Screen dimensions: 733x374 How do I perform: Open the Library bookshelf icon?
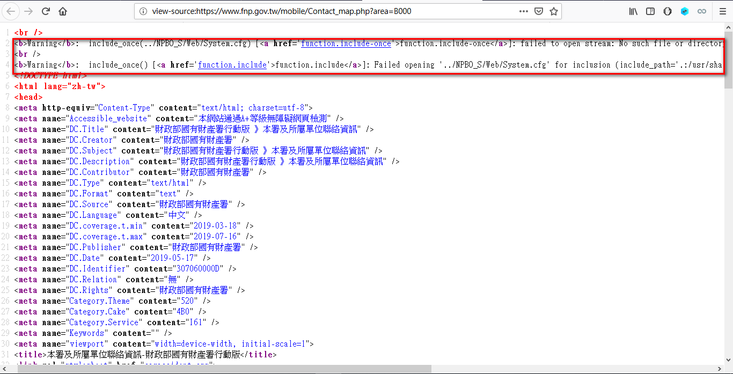coord(634,11)
